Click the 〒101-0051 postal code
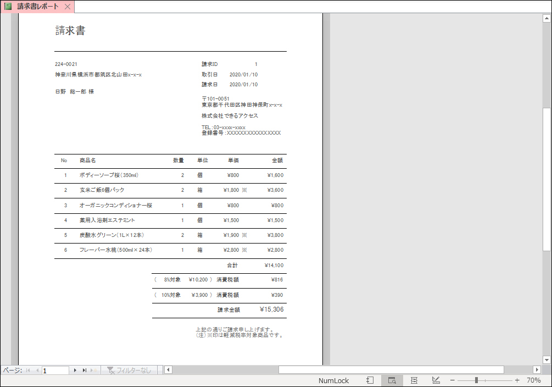This screenshot has height=387, width=552. (x=215, y=99)
